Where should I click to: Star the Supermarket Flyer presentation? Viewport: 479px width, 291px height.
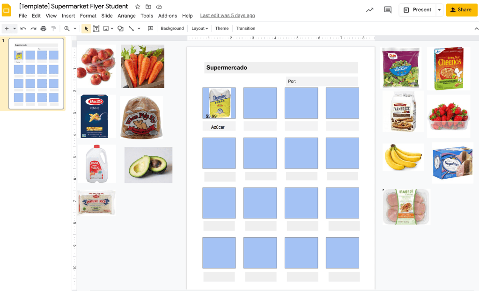pos(138,7)
